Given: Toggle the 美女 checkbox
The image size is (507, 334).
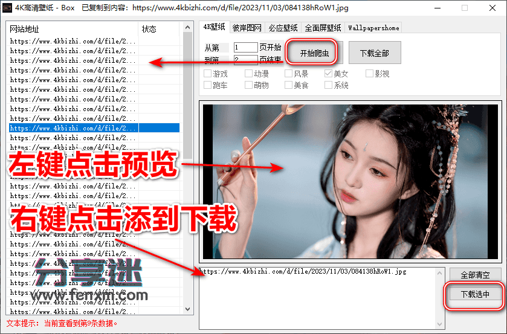Looking at the screenshot, I should (329, 74).
